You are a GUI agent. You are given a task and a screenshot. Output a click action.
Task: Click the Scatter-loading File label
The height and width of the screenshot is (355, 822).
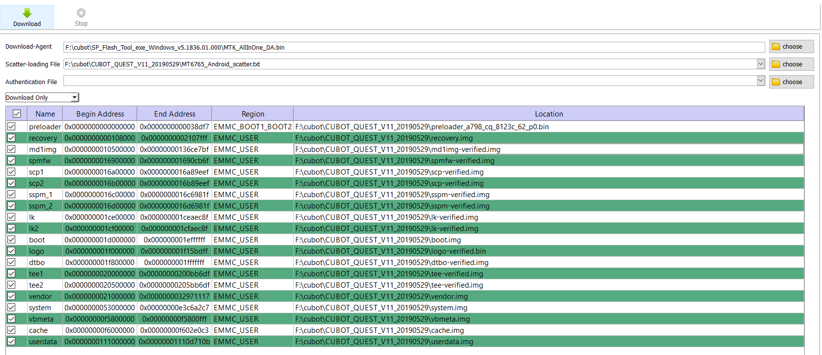(32, 64)
